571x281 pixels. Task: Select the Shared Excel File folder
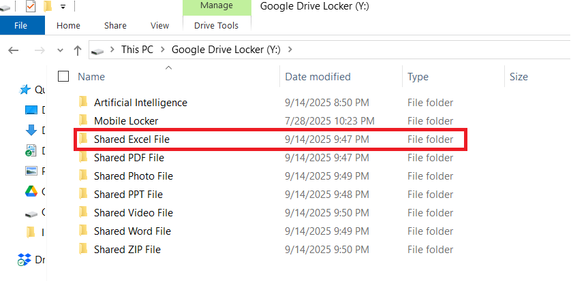(x=132, y=139)
